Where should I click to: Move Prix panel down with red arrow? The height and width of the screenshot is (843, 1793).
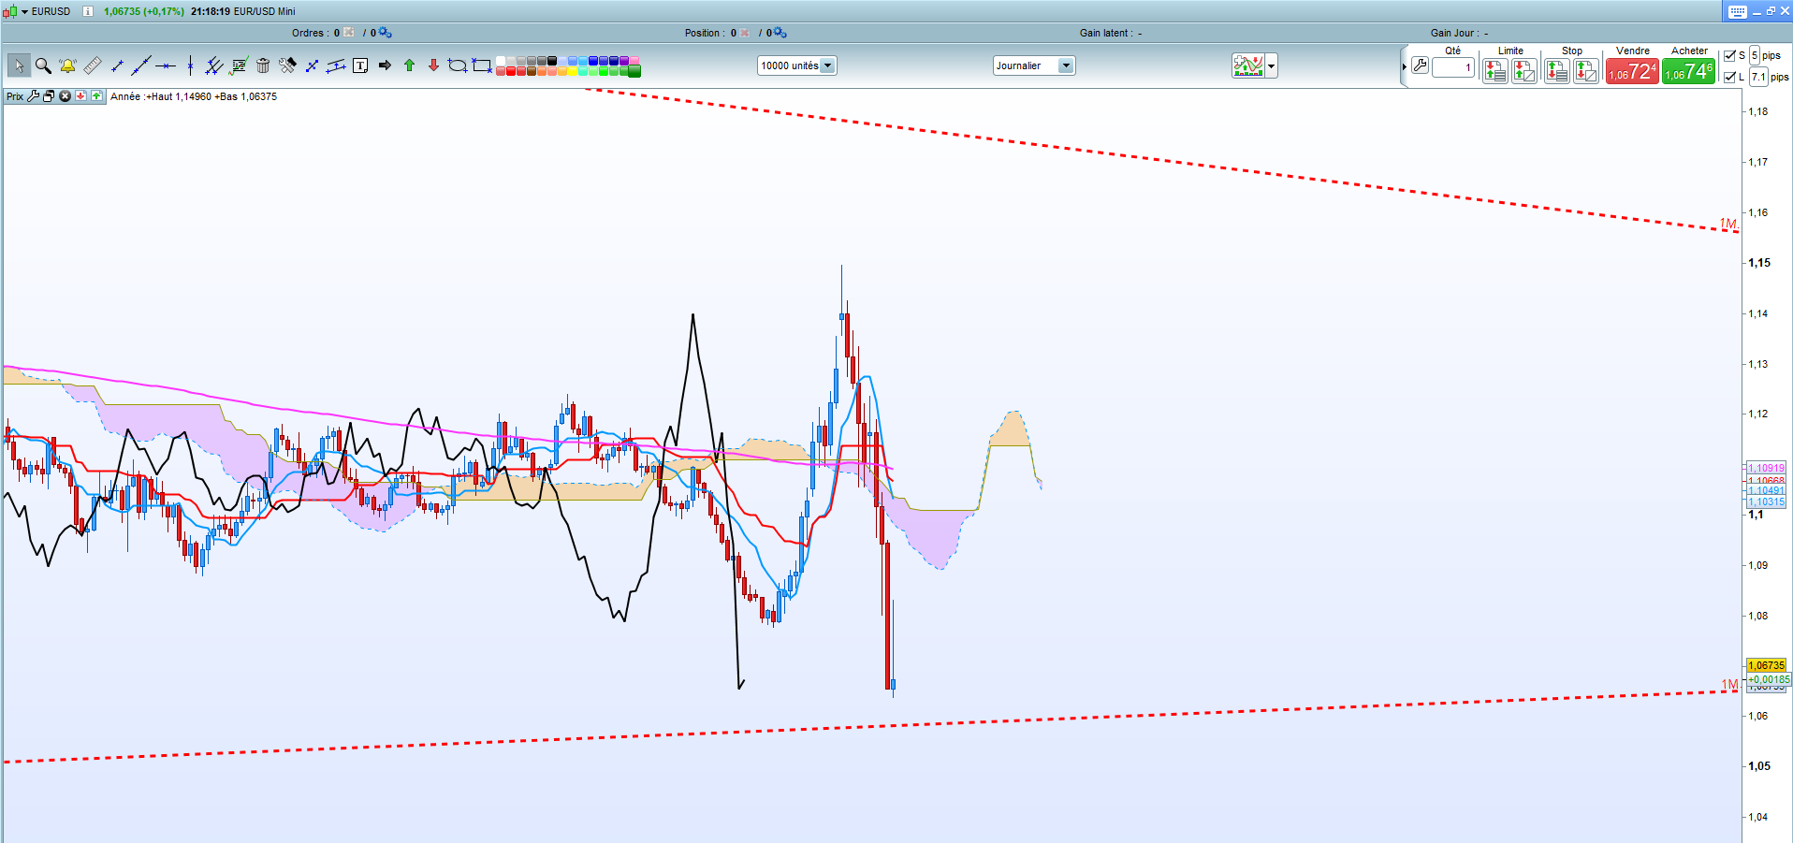[80, 96]
